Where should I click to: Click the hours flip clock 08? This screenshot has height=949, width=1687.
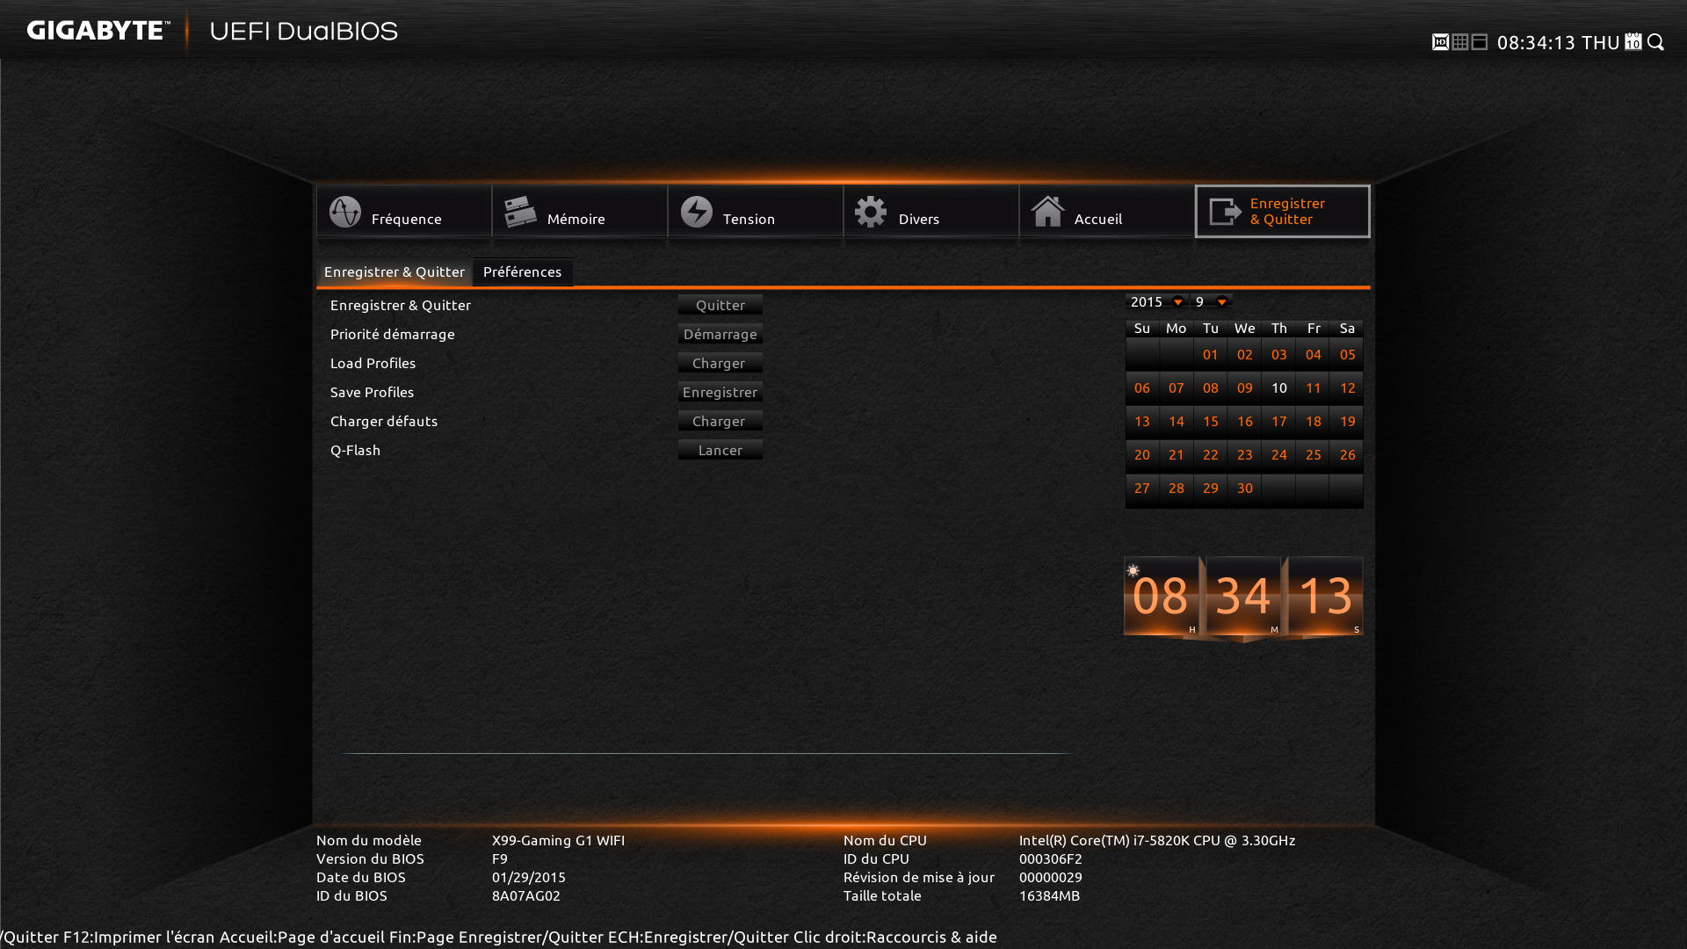click(1162, 596)
